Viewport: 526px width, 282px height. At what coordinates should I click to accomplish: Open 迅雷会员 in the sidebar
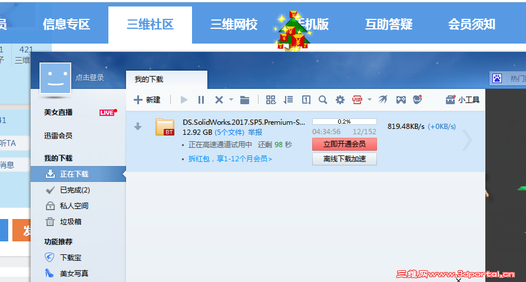click(58, 135)
